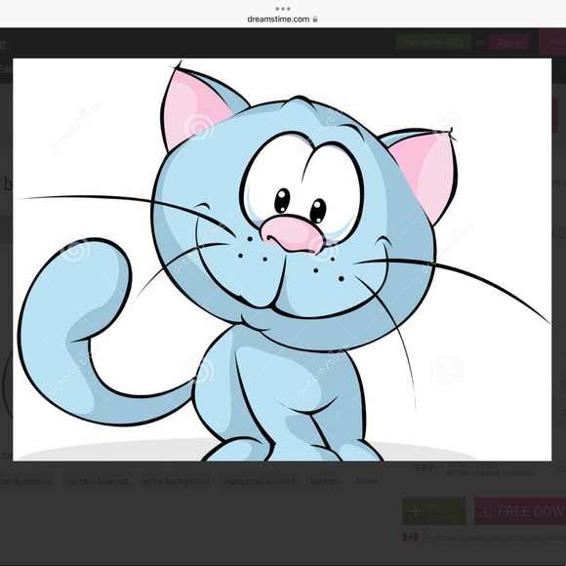Click the FREE DOWNLOAD button
Viewport: 566px width, 566px height.
[520, 511]
